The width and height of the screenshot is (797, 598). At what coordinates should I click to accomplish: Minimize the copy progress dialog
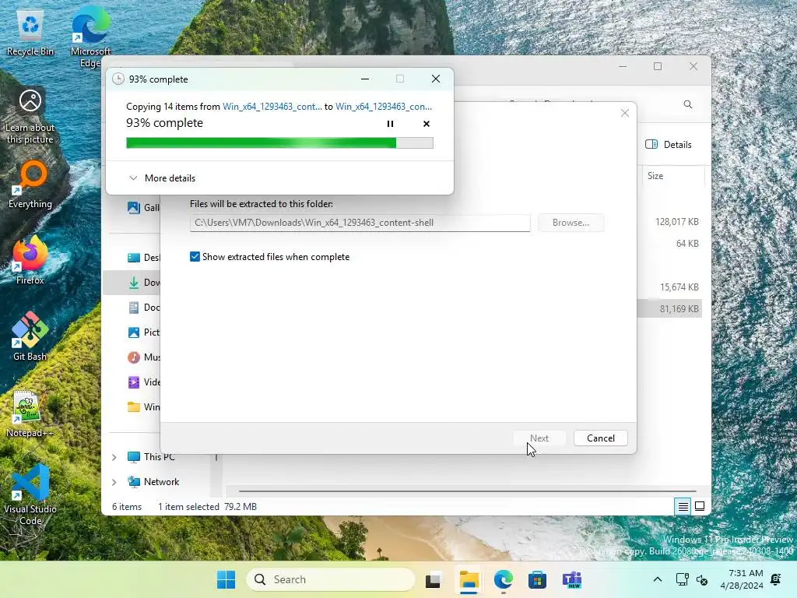(365, 79)
